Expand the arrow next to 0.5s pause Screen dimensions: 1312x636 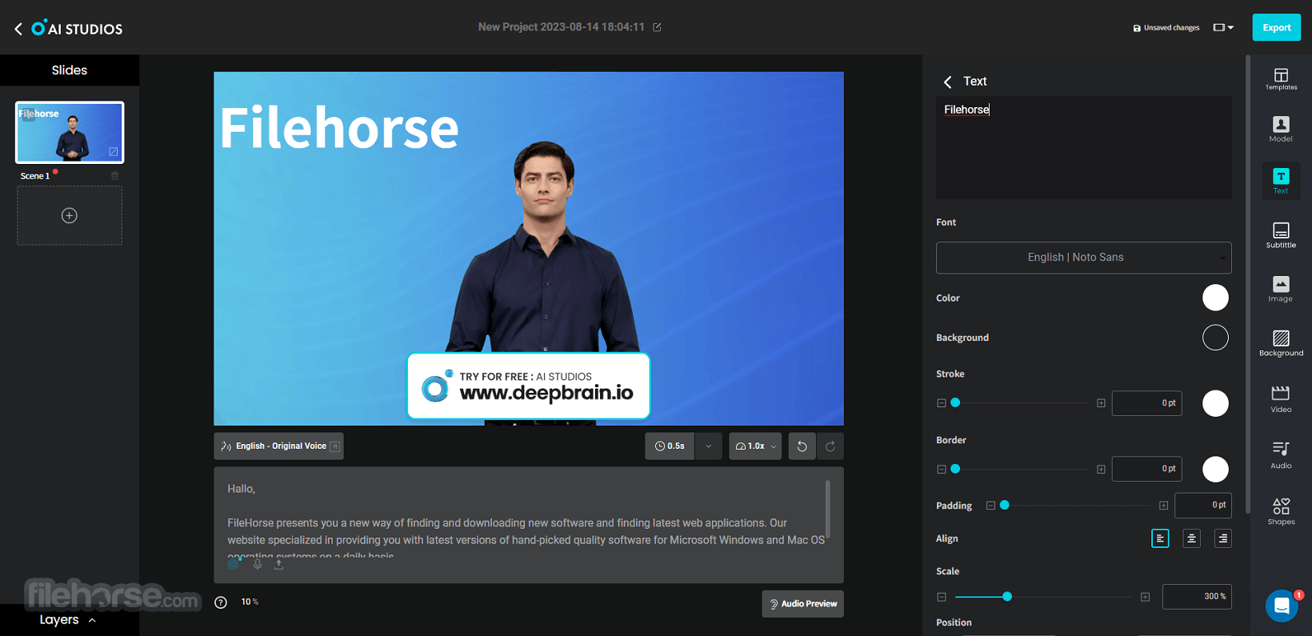709,446
